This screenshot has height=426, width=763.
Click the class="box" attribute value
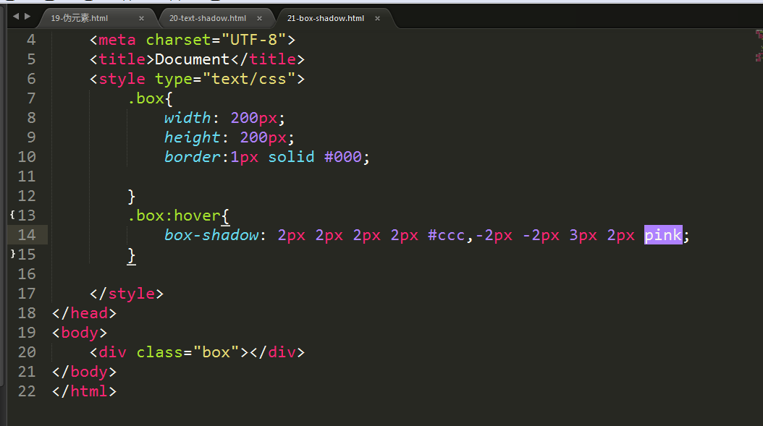point(216,352)
